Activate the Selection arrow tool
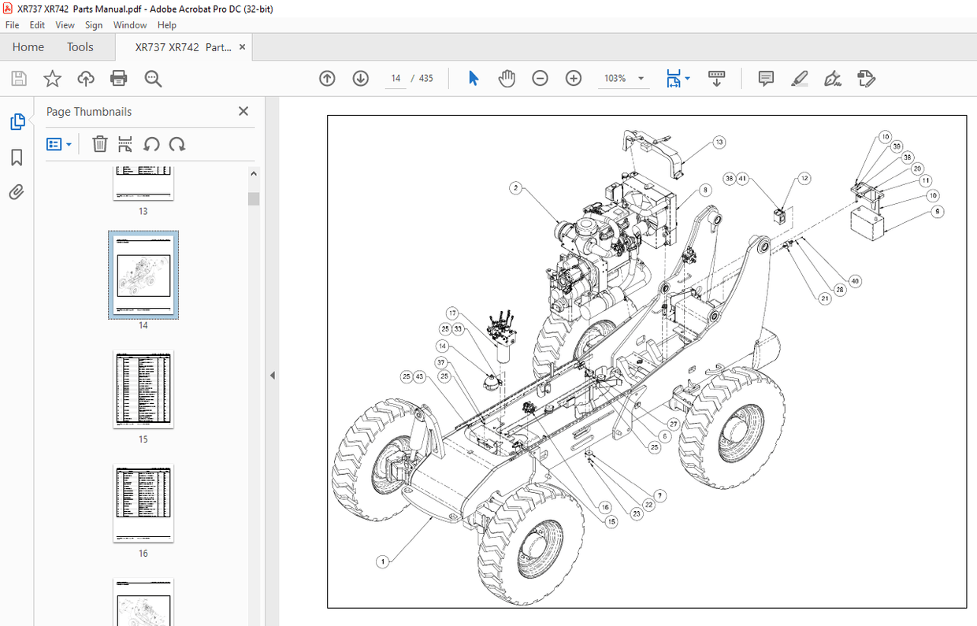Image resolution: width=977 pixels, height=626 pixels. click(473, 78)
